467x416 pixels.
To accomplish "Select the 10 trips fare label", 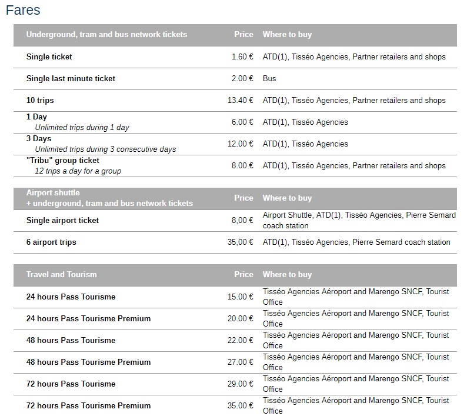I will tap(40, 101).
